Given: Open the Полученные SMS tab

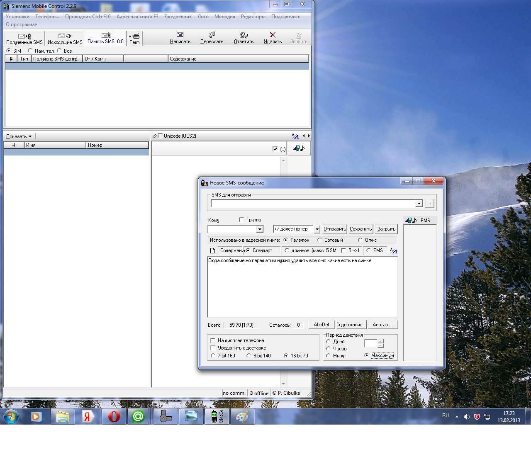Looking at the screenshot, I should tap(24, 39).
